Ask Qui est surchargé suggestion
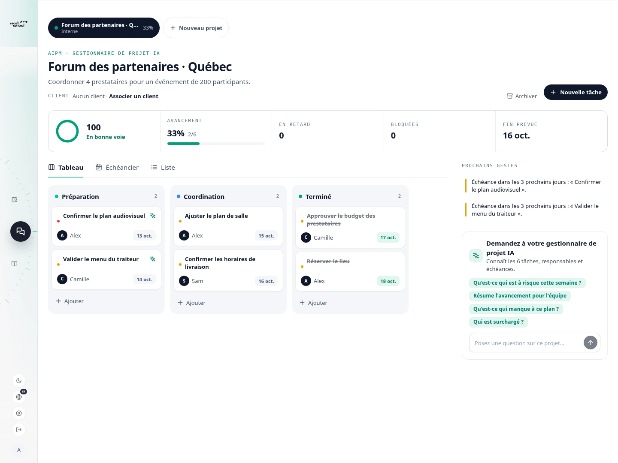This screenshot has width=618, height=463. tap(498, 322)
